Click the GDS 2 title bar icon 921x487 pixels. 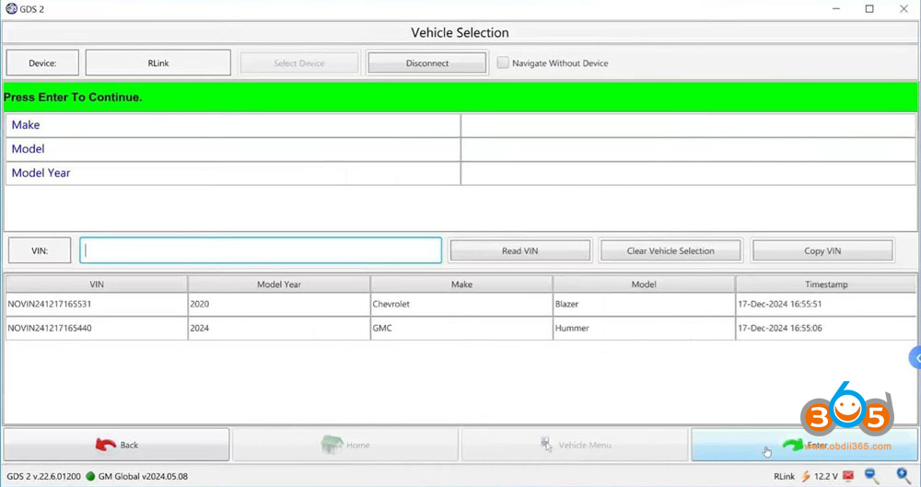(12, 8)
